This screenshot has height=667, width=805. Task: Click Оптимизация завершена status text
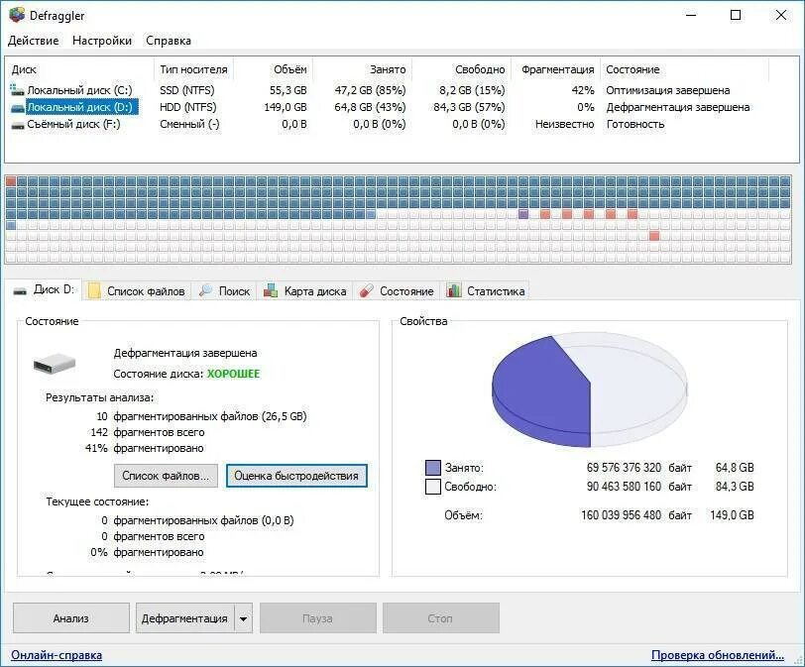pyautogui.click(x=667, y=90)
